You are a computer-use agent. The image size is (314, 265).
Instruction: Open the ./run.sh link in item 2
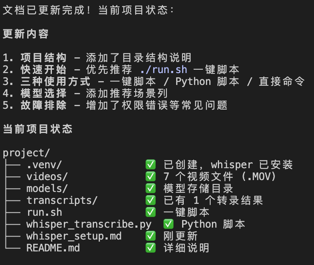[163, 70]
